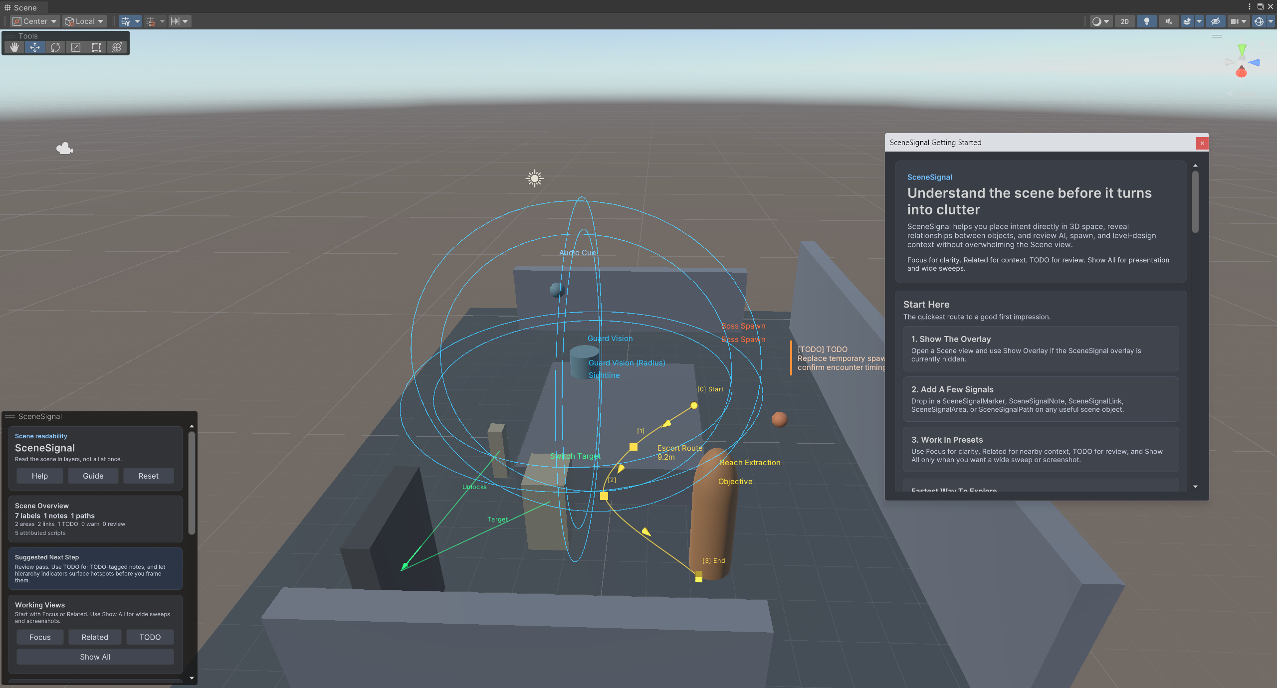Click the Getting Started vertical scrollbar thumb

1195,201
